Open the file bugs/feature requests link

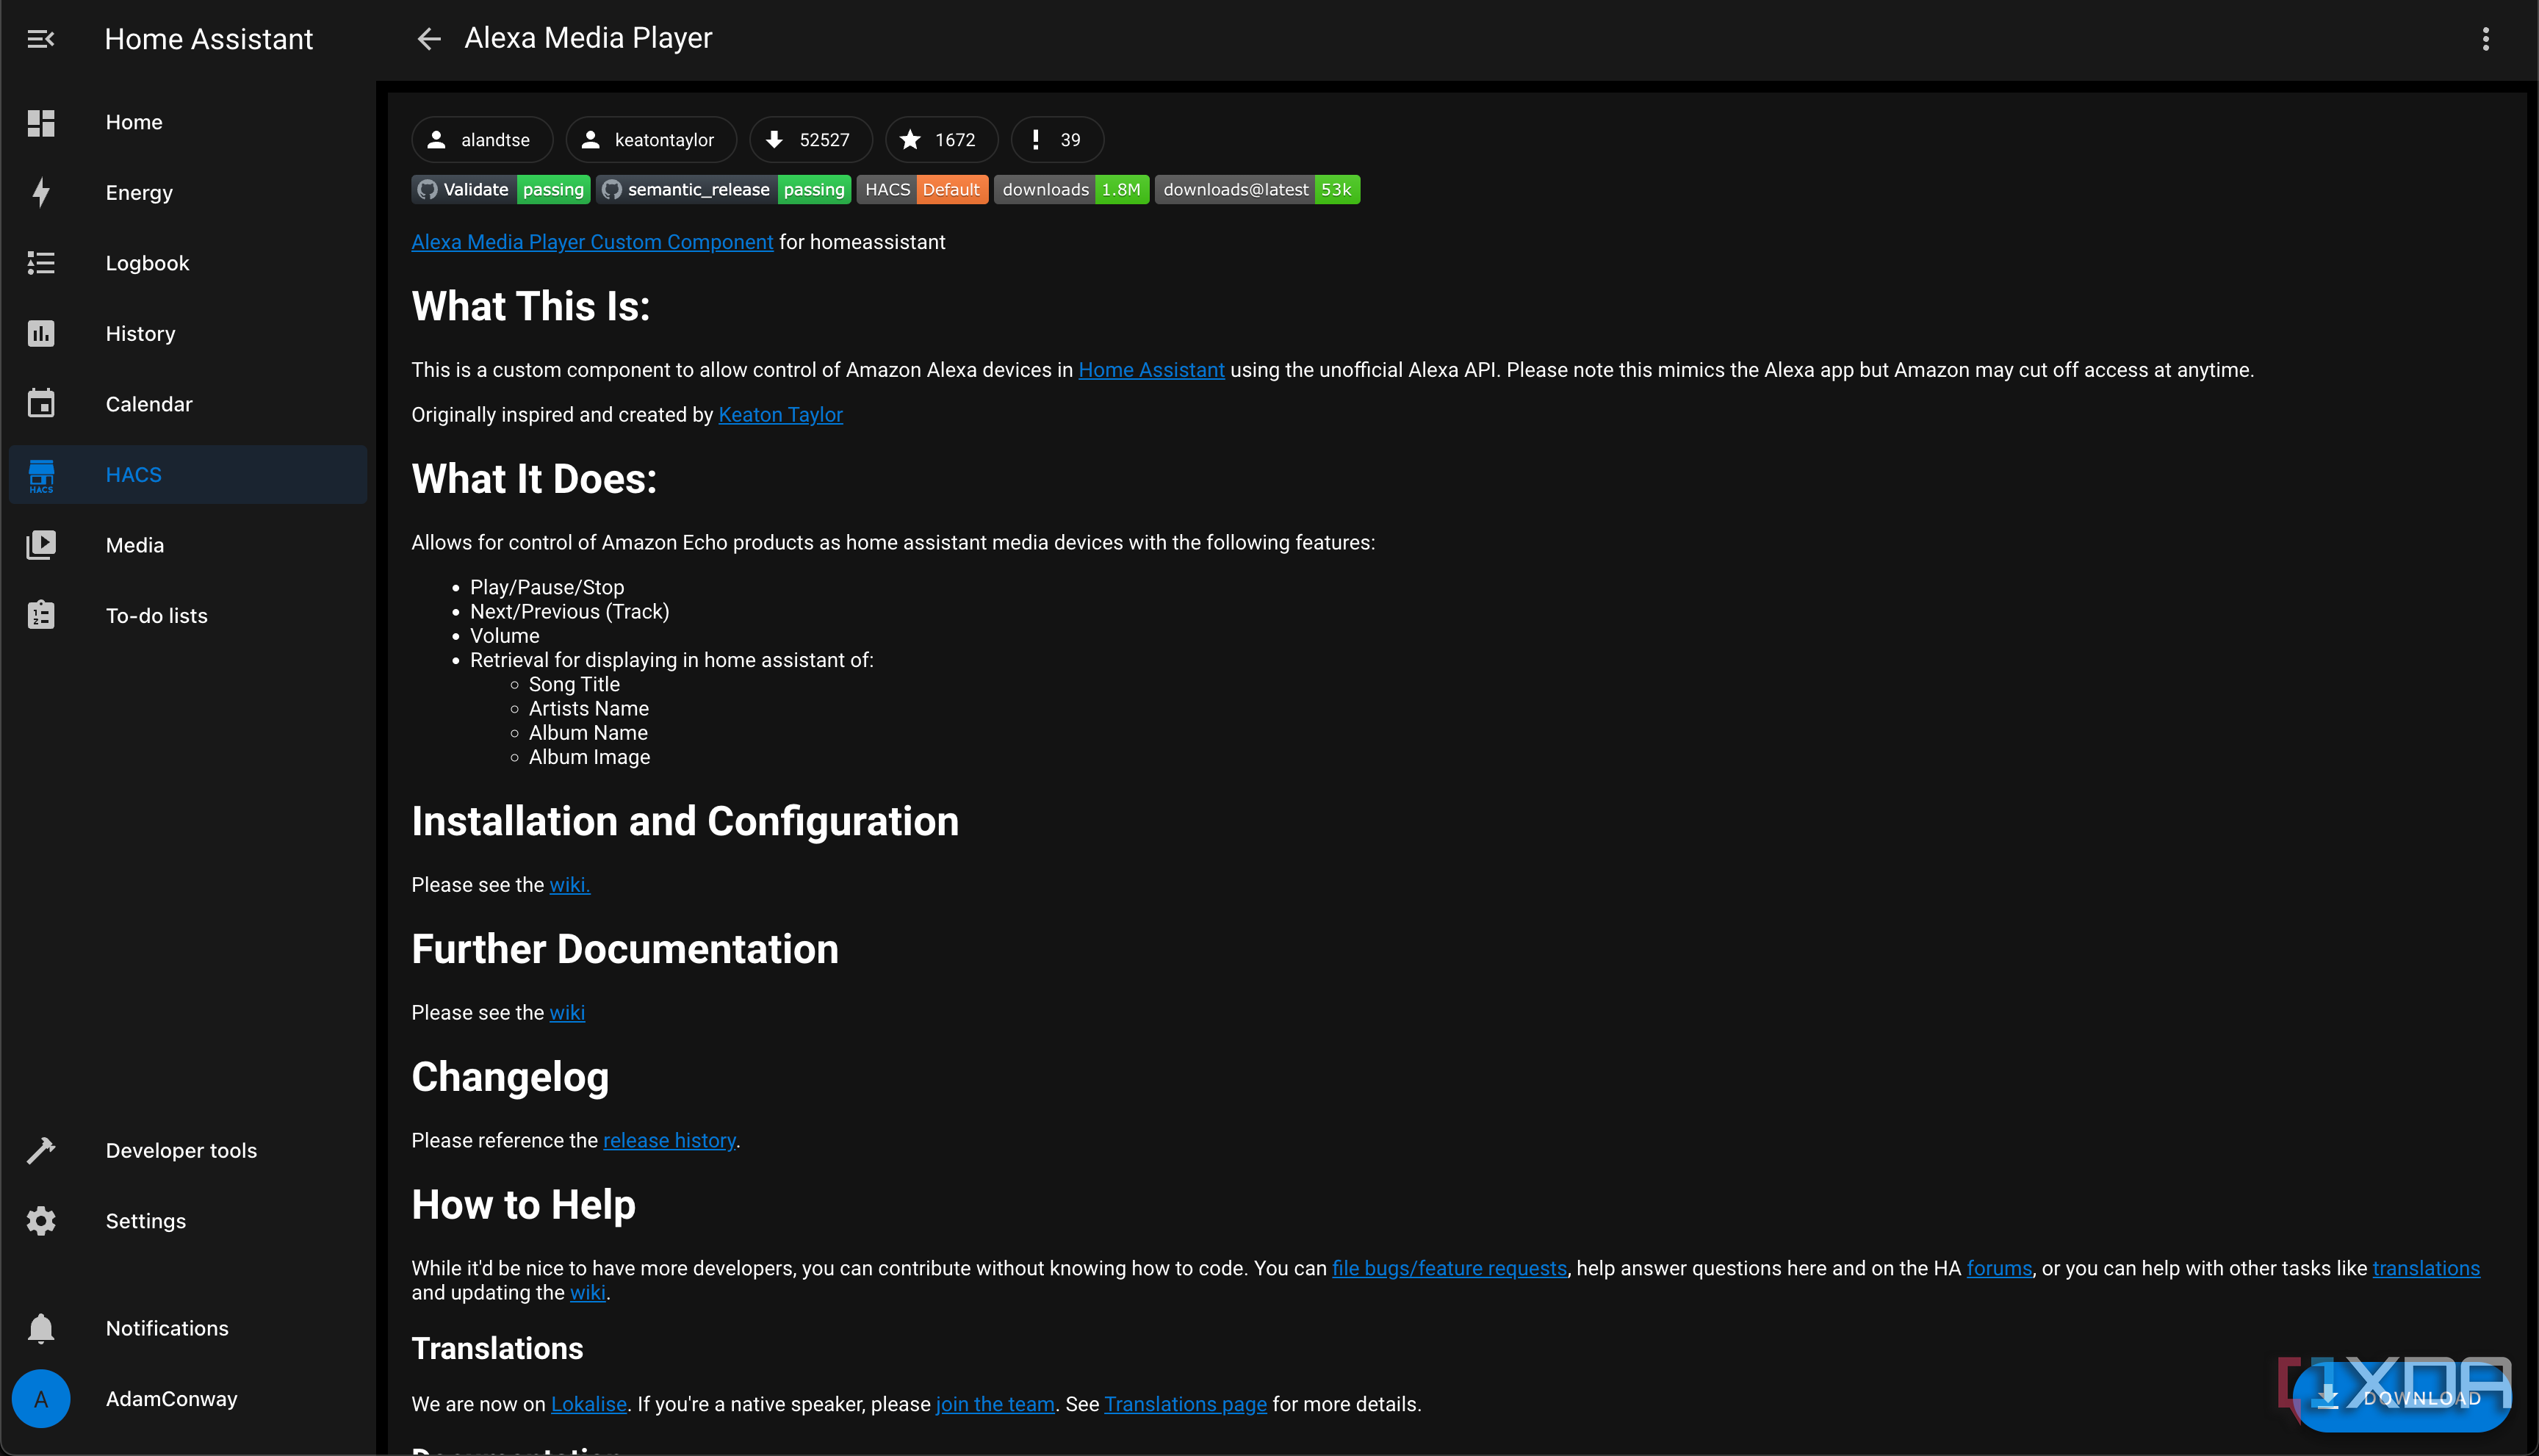[x=1449, y=1269]
